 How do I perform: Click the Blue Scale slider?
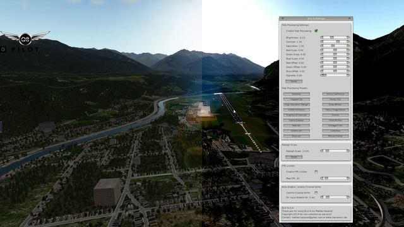[335, 59]
